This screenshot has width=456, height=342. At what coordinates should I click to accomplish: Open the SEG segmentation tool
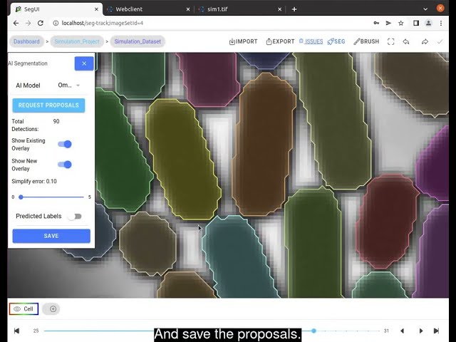tap(336, 41)
